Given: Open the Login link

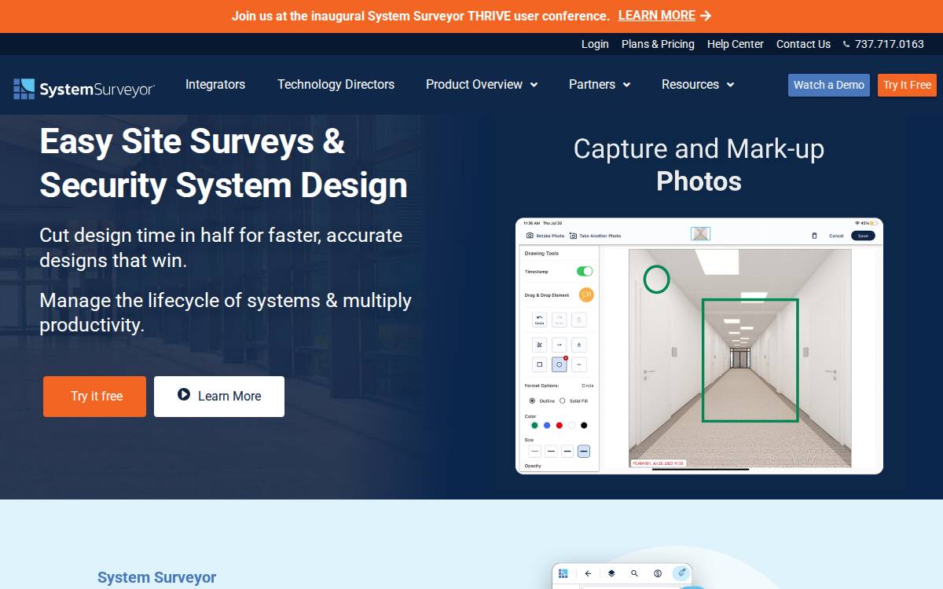Looking at the screenshot, I should pyautogui.click(x=595, y=44).
